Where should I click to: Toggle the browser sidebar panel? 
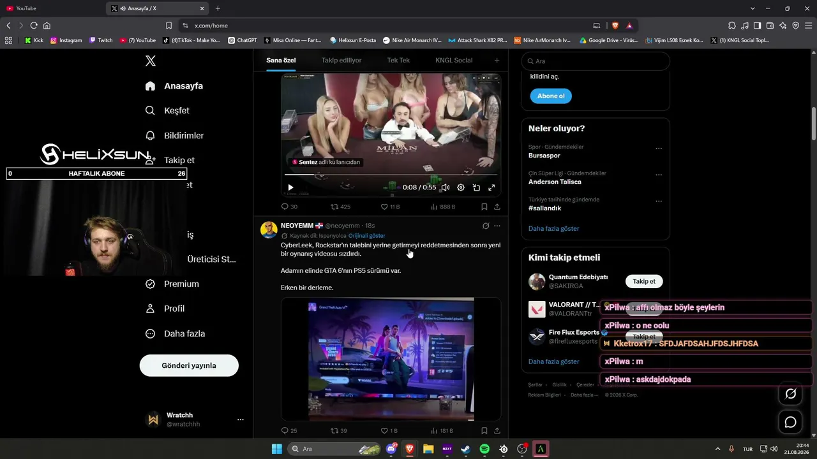(x=758, y=25)
